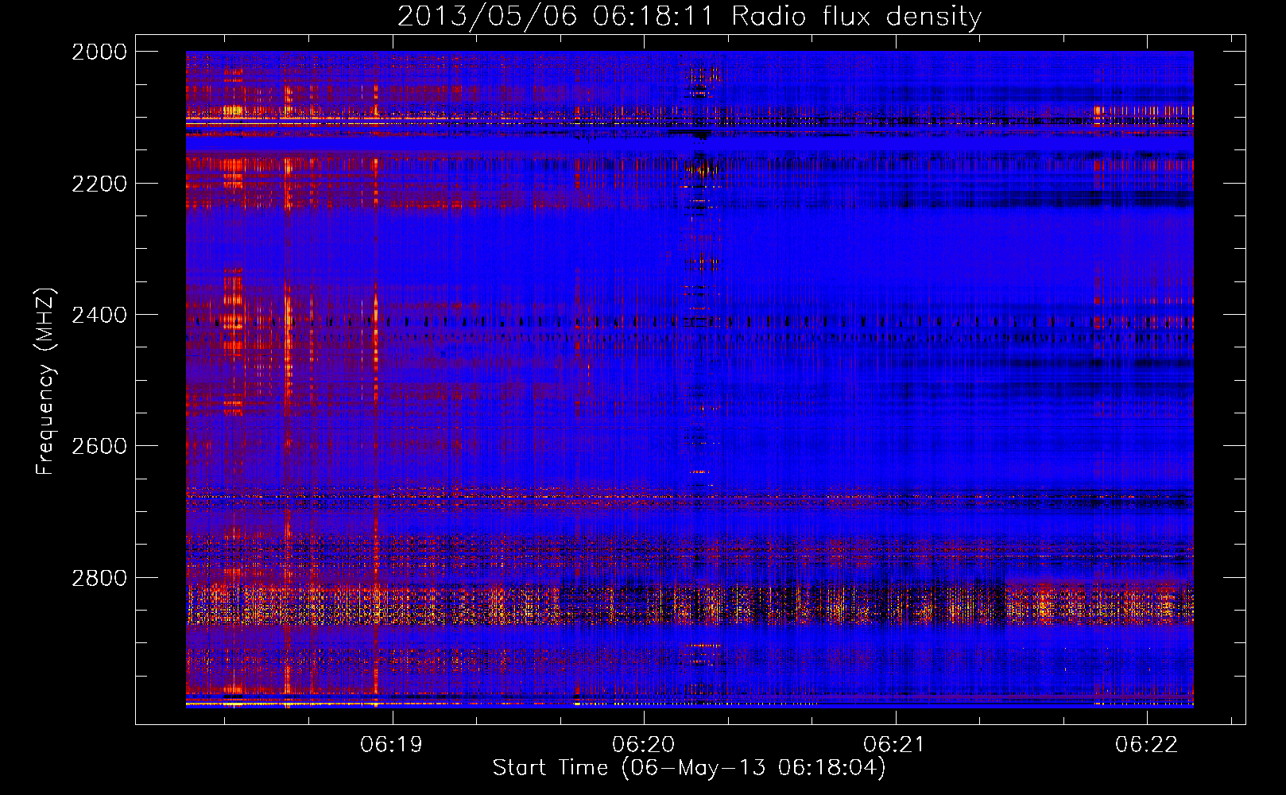This screenshot has height=795, width=1286.
Task: Click the 06:22 time axis label
Action: tap(1146, 744)
